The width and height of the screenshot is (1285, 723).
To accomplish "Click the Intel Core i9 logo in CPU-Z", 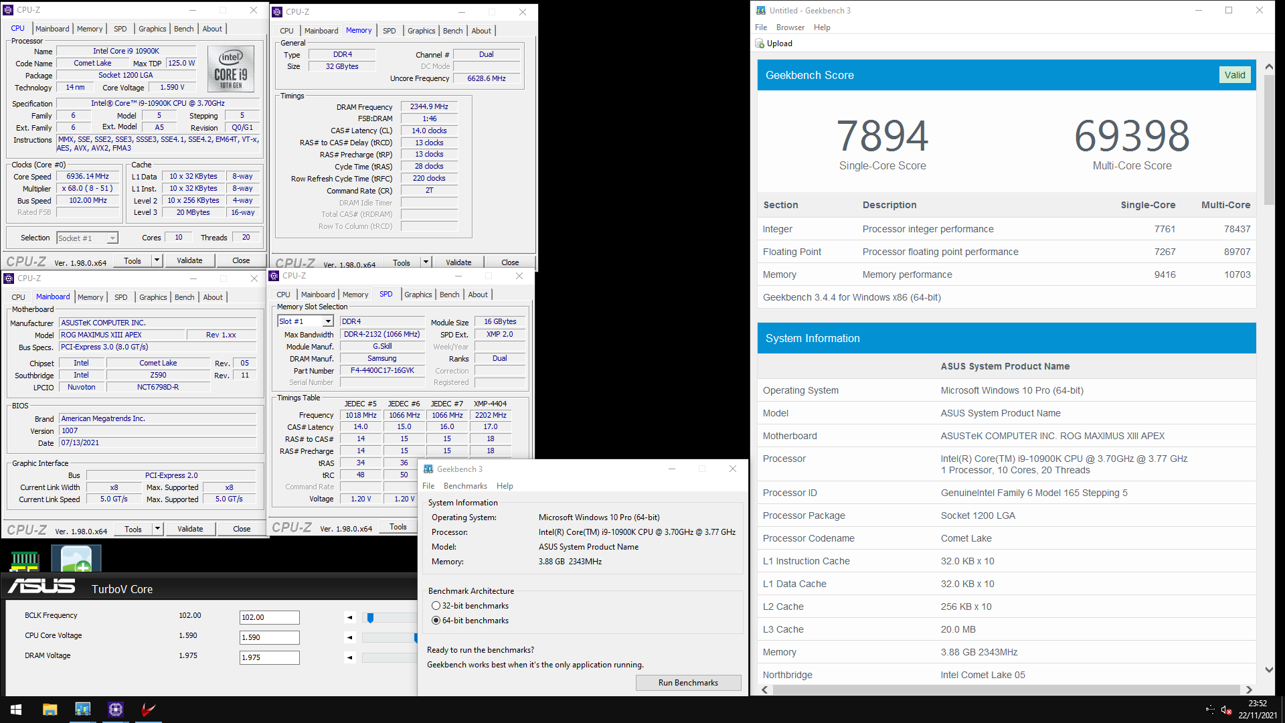I will click(x=231, y=69).
